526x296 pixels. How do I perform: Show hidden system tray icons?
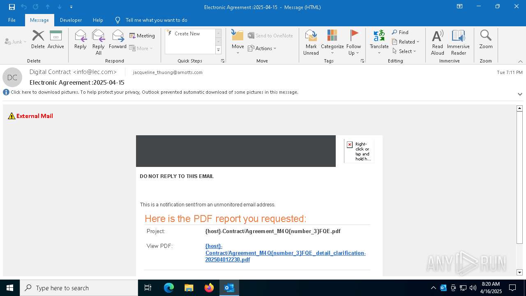coord(433,288)
